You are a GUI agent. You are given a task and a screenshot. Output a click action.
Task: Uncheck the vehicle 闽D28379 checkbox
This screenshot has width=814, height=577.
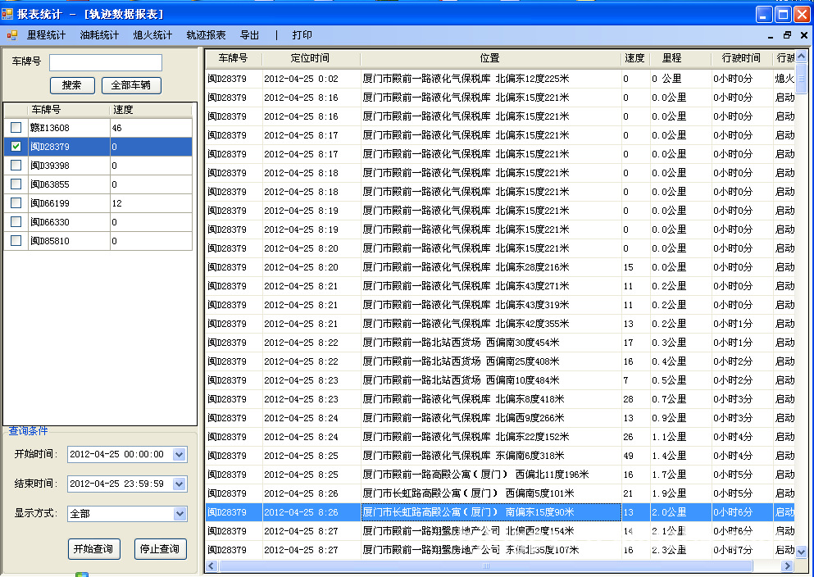click(16, 147)
